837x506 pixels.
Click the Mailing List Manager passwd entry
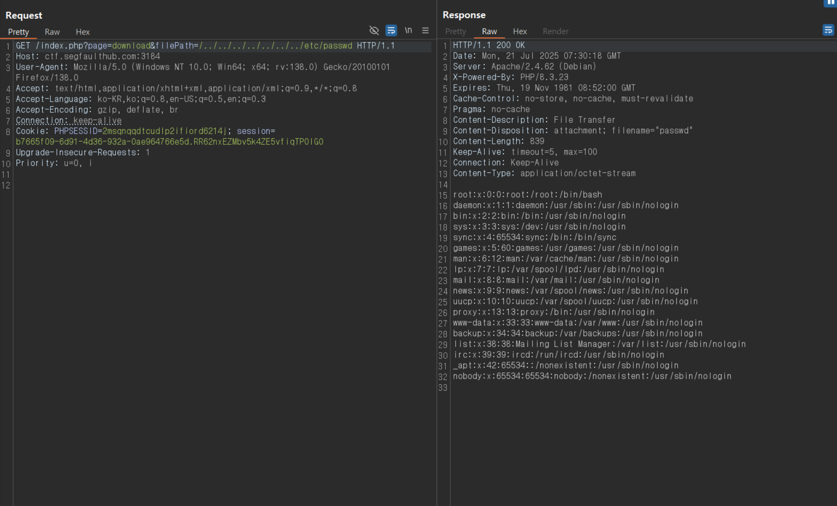click(600, 344)
